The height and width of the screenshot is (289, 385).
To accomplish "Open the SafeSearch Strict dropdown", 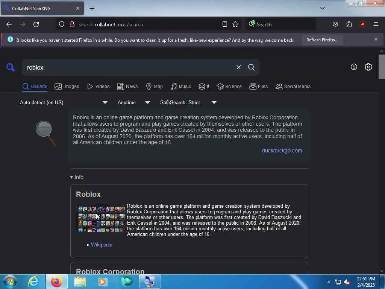I will [x=188, y=102].
